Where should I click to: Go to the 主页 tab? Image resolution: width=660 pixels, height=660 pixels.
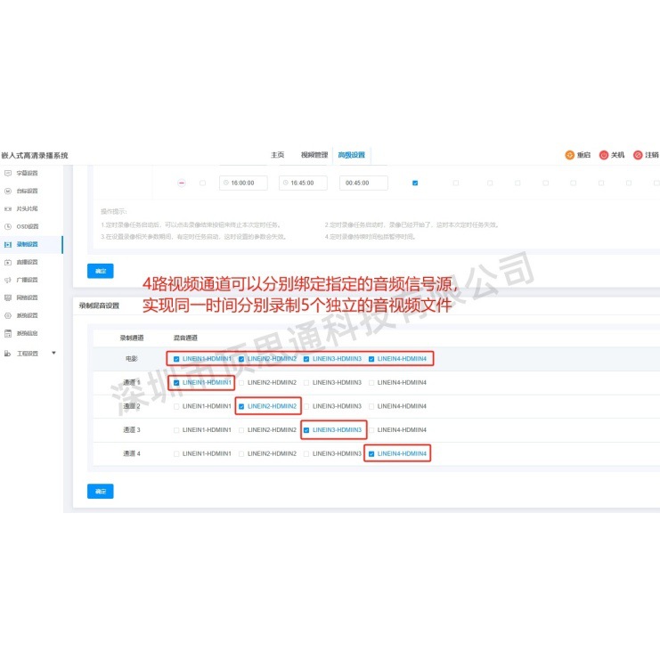[x=277, y=155]
